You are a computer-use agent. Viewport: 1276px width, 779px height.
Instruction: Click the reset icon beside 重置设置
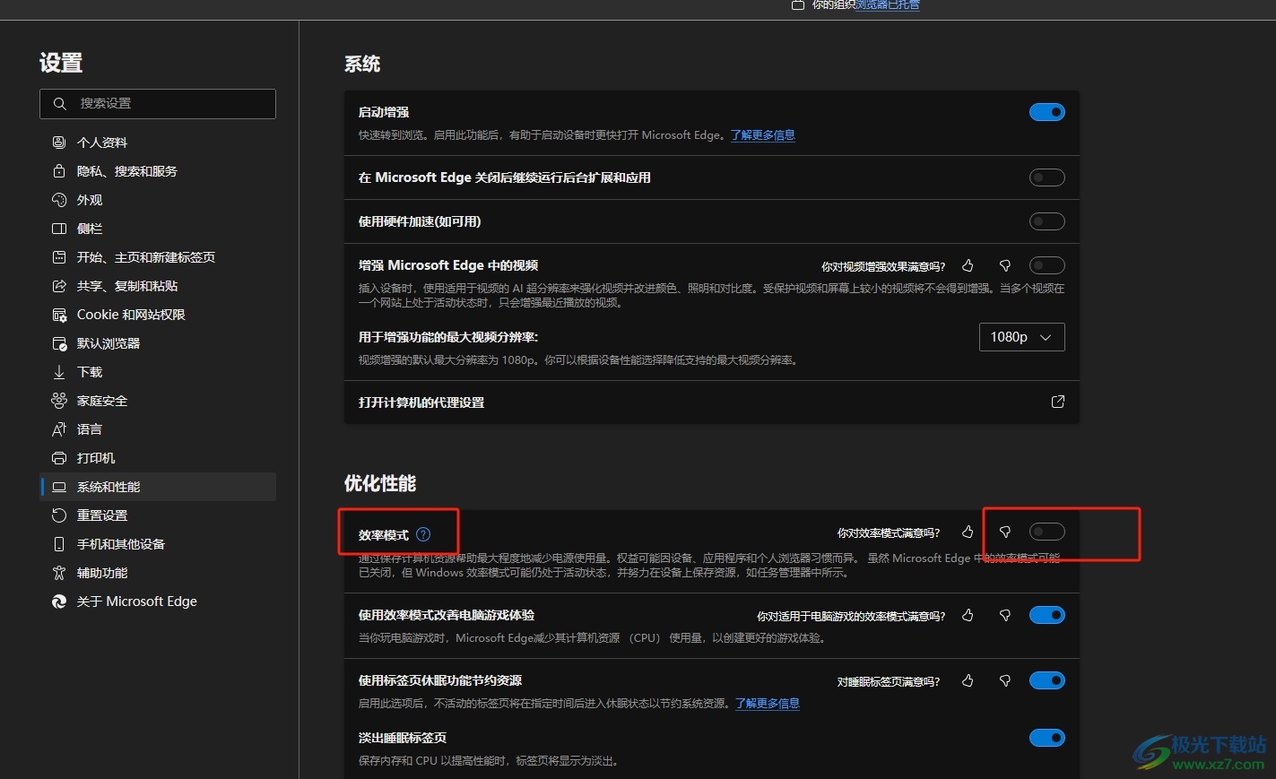tap(59, 515)
